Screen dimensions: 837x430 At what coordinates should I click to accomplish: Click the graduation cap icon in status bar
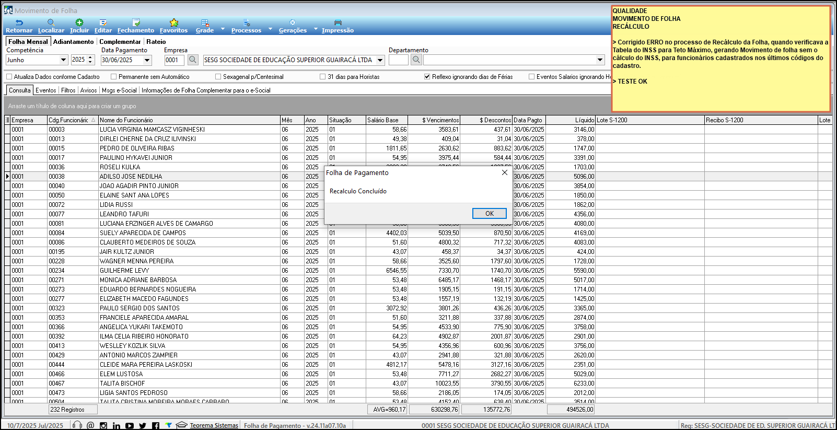pyautogui.click(x=181, y=425)
